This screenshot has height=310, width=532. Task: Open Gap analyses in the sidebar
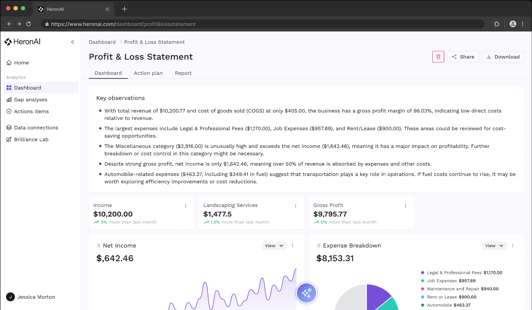click(x=41, y=100)
